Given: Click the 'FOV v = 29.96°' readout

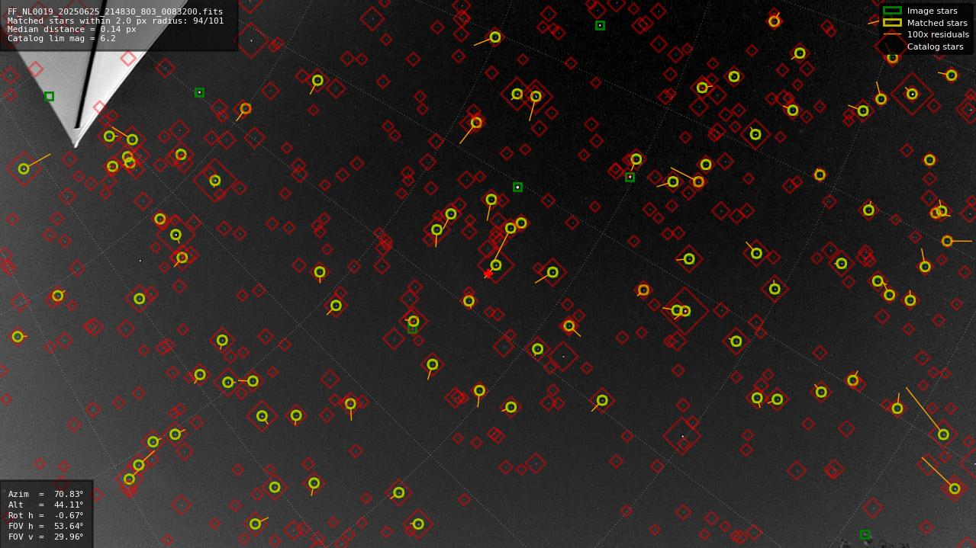Looking at the screenshot, I should (46, 537).
